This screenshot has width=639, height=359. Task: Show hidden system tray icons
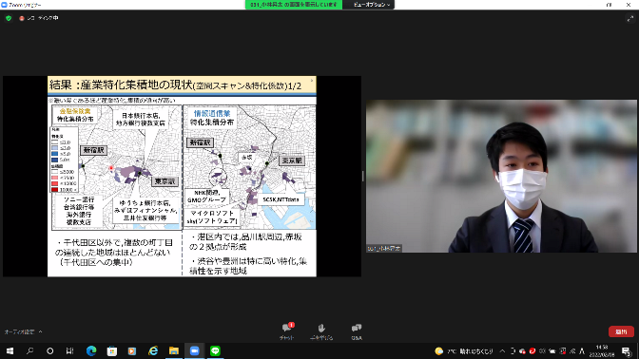pyautogui.click(x=502, y=351)
